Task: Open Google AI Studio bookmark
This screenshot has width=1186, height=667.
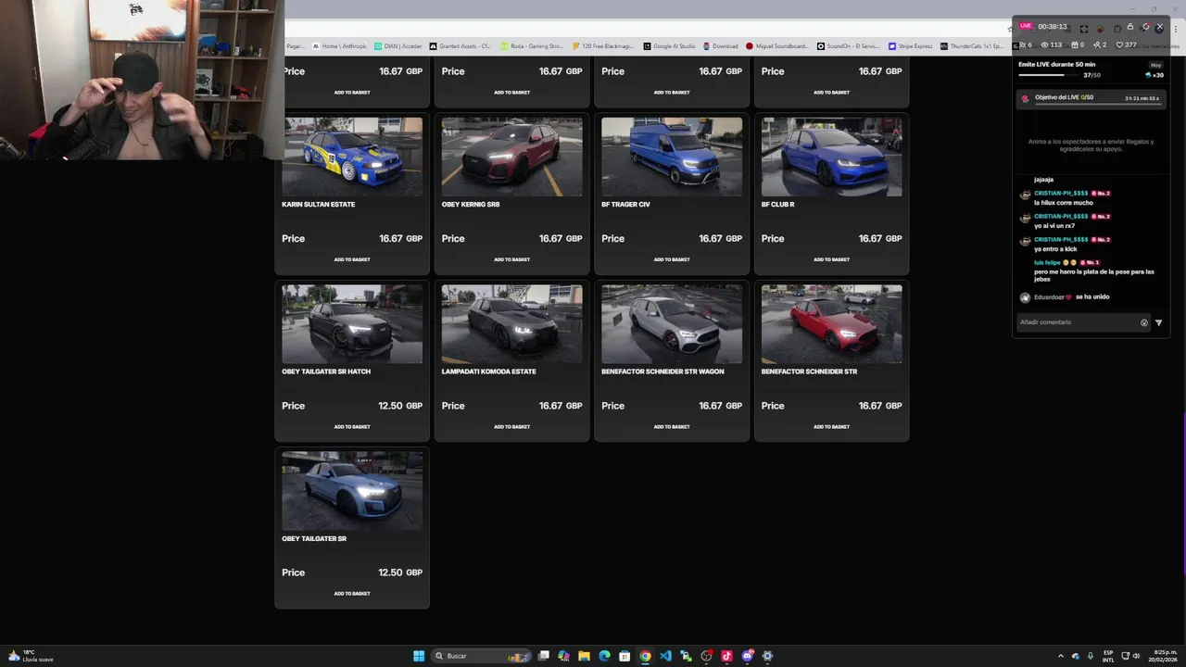Action: 670,45
